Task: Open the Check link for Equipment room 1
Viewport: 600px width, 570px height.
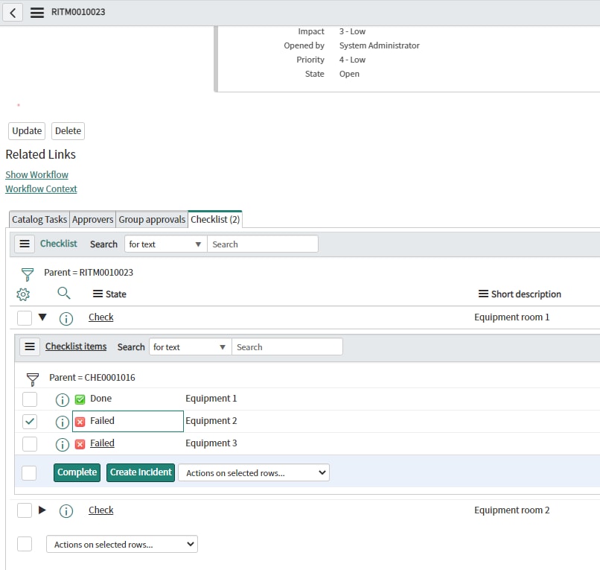Action: tap(101, 317)
